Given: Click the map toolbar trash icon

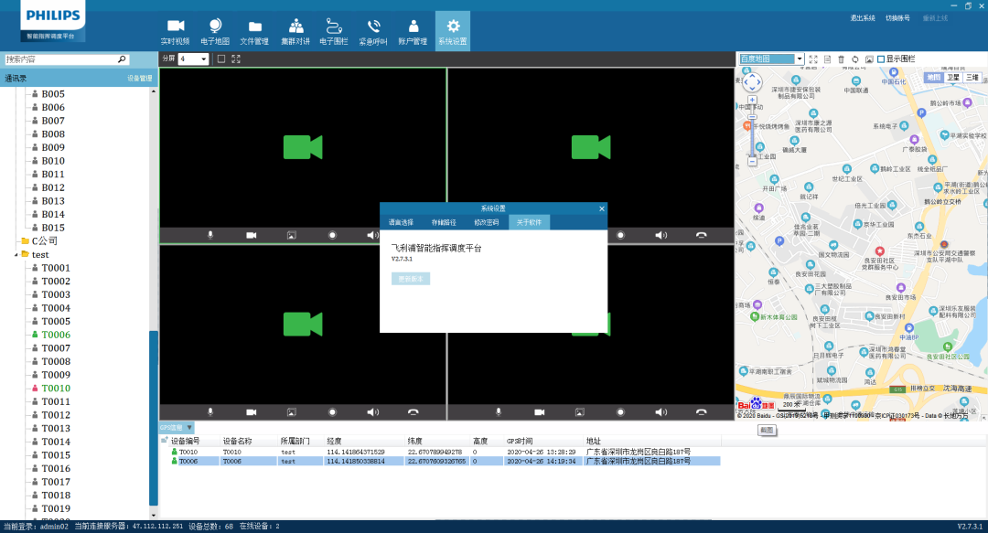Looking at the screenshot, I should click(x=841, y=59).
